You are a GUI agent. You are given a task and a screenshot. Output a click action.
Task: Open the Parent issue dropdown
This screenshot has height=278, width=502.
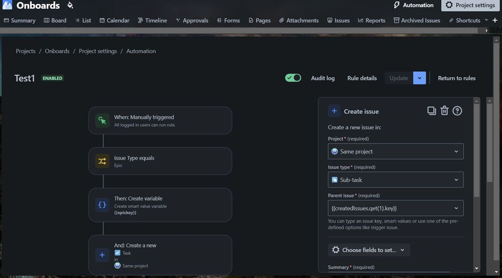coord(395,208)
